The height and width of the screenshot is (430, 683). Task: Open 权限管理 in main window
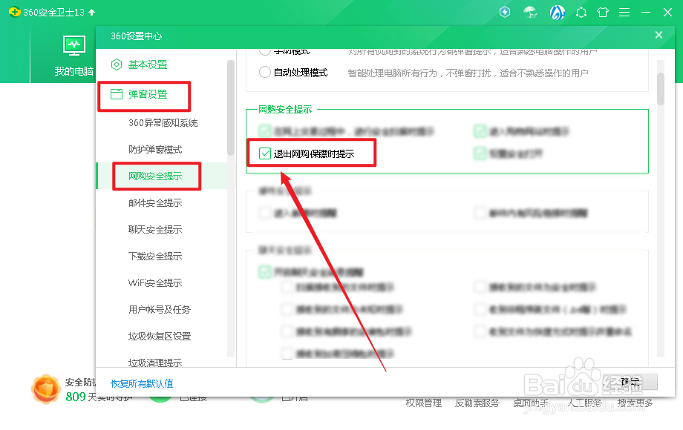coord(424,403)
